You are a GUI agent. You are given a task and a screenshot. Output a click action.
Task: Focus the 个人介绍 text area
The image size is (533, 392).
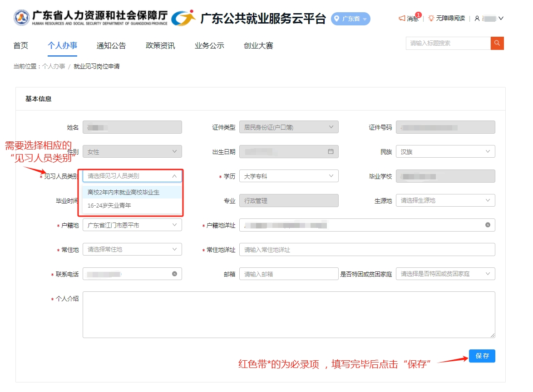pyautogui.click(x=289, y=315)
